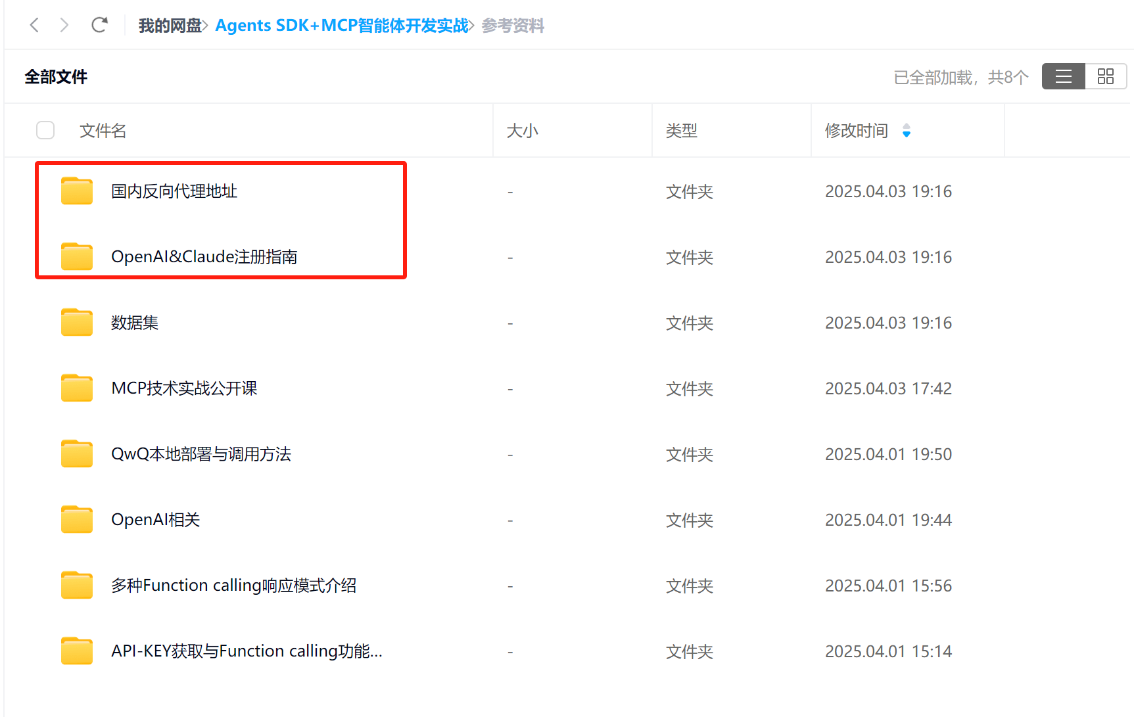Click folder icon of QwQ本地部署与调用方法
The image size is (1134, 717).
[x=77, y=454]
